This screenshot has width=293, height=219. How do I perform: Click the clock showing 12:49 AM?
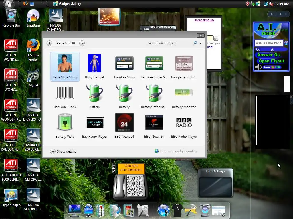[x=282, y=4]
